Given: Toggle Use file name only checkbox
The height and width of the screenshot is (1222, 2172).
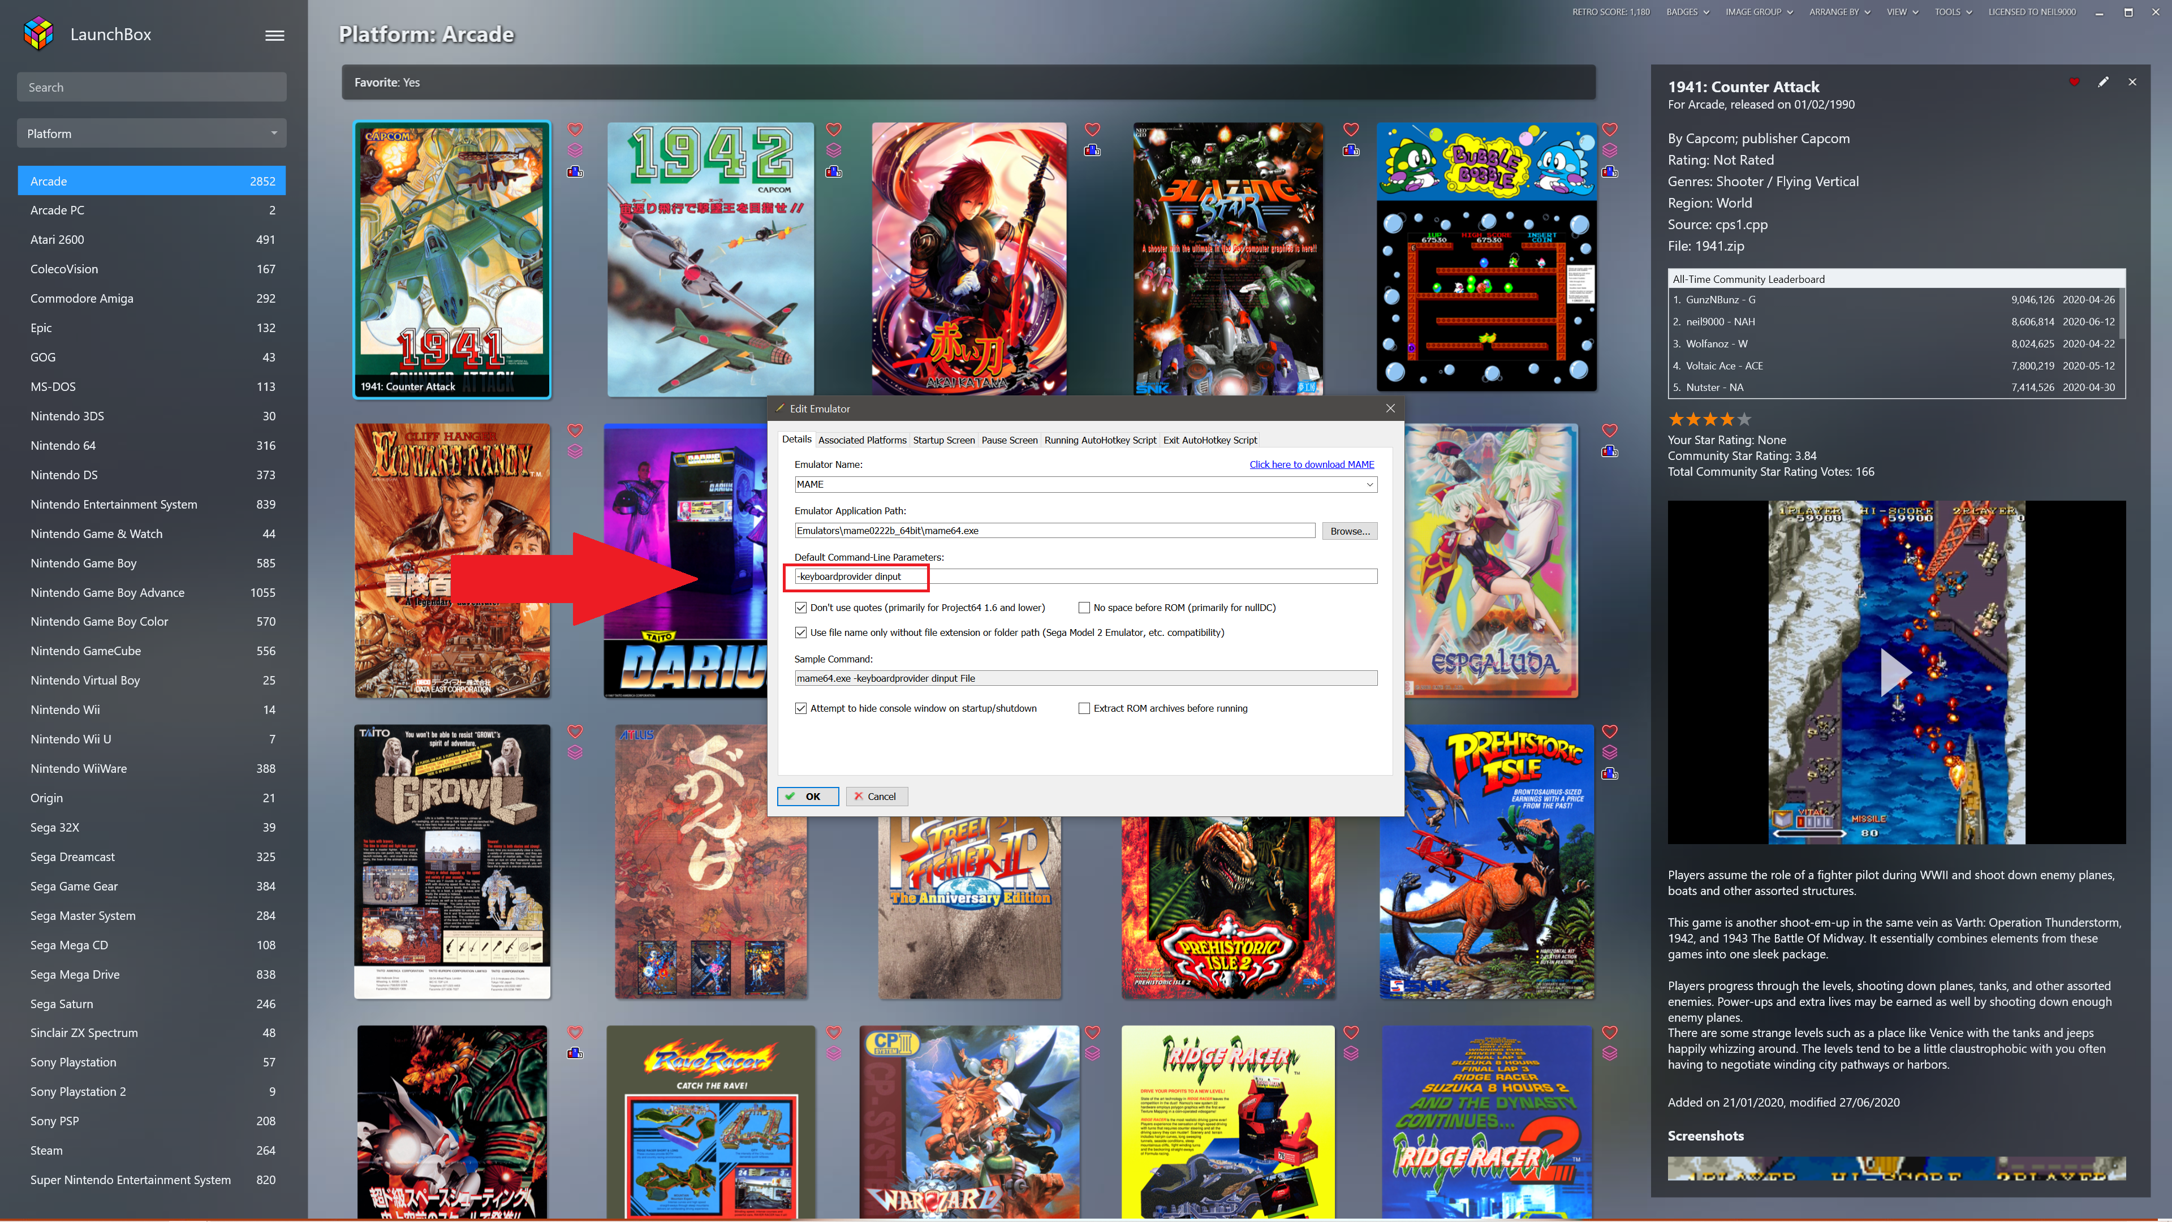Looking at the screenshot, I should point(801,632).
